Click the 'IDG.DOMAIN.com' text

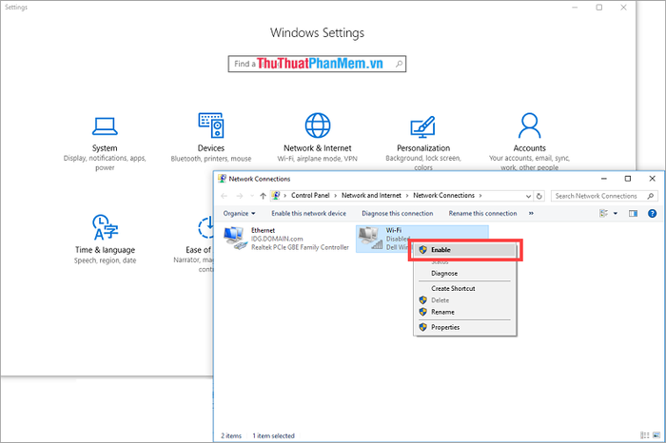[x=277, y=239]
